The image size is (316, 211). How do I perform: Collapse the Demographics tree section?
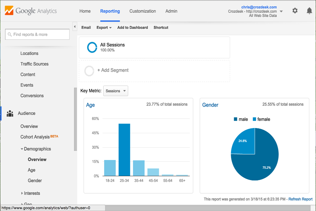(22, 149)
